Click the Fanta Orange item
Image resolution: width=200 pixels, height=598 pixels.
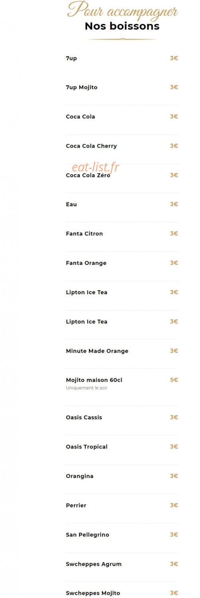86,263
